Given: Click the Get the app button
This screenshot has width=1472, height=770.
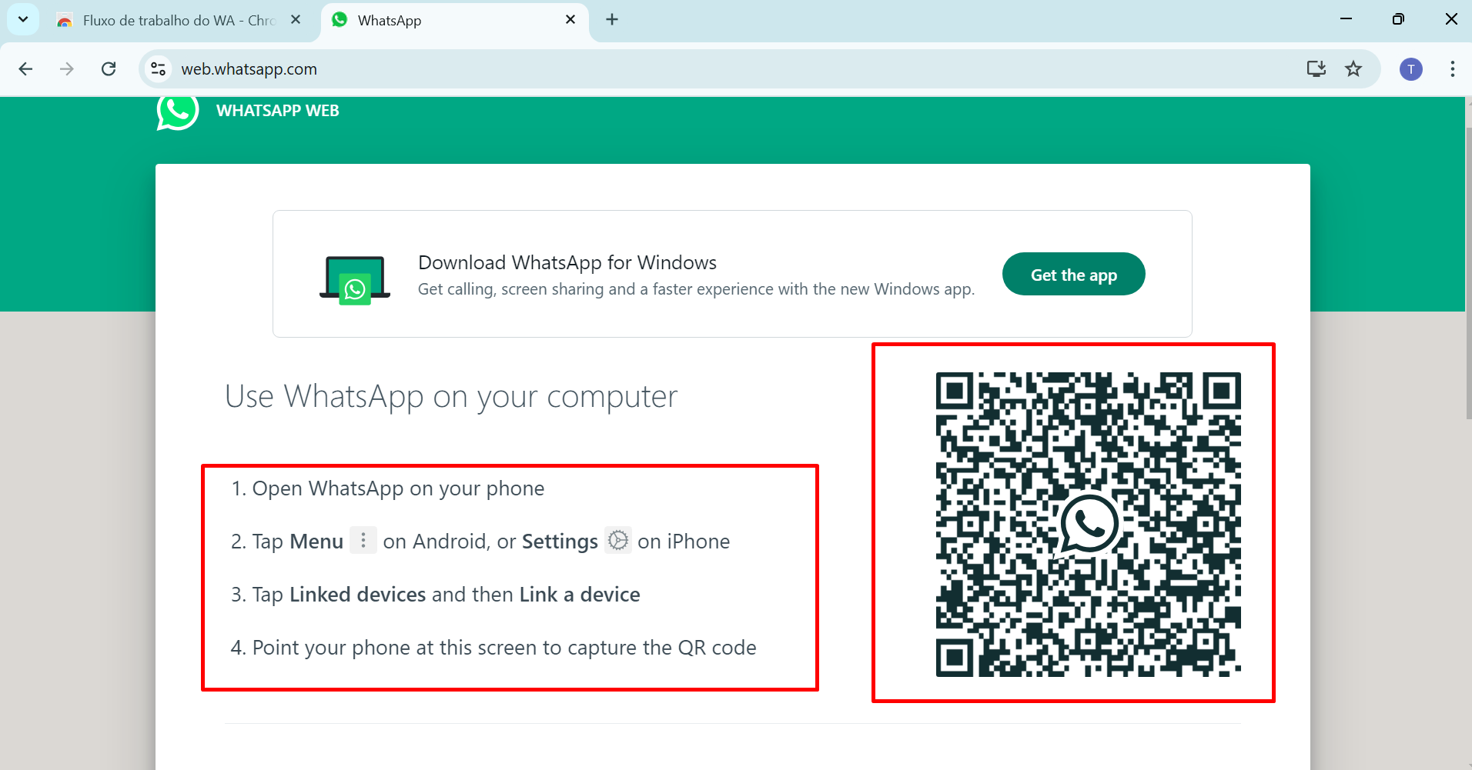Looking at the screenshot, I should point(1073,274).
